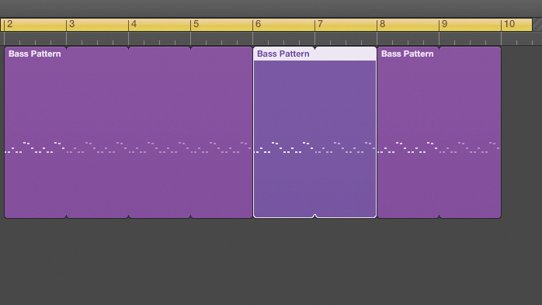Viewport: 542px width, 305px height.
Task: Click bar 3 marker in the ruler
Action: pyautogui.click(x=72, y=24)
